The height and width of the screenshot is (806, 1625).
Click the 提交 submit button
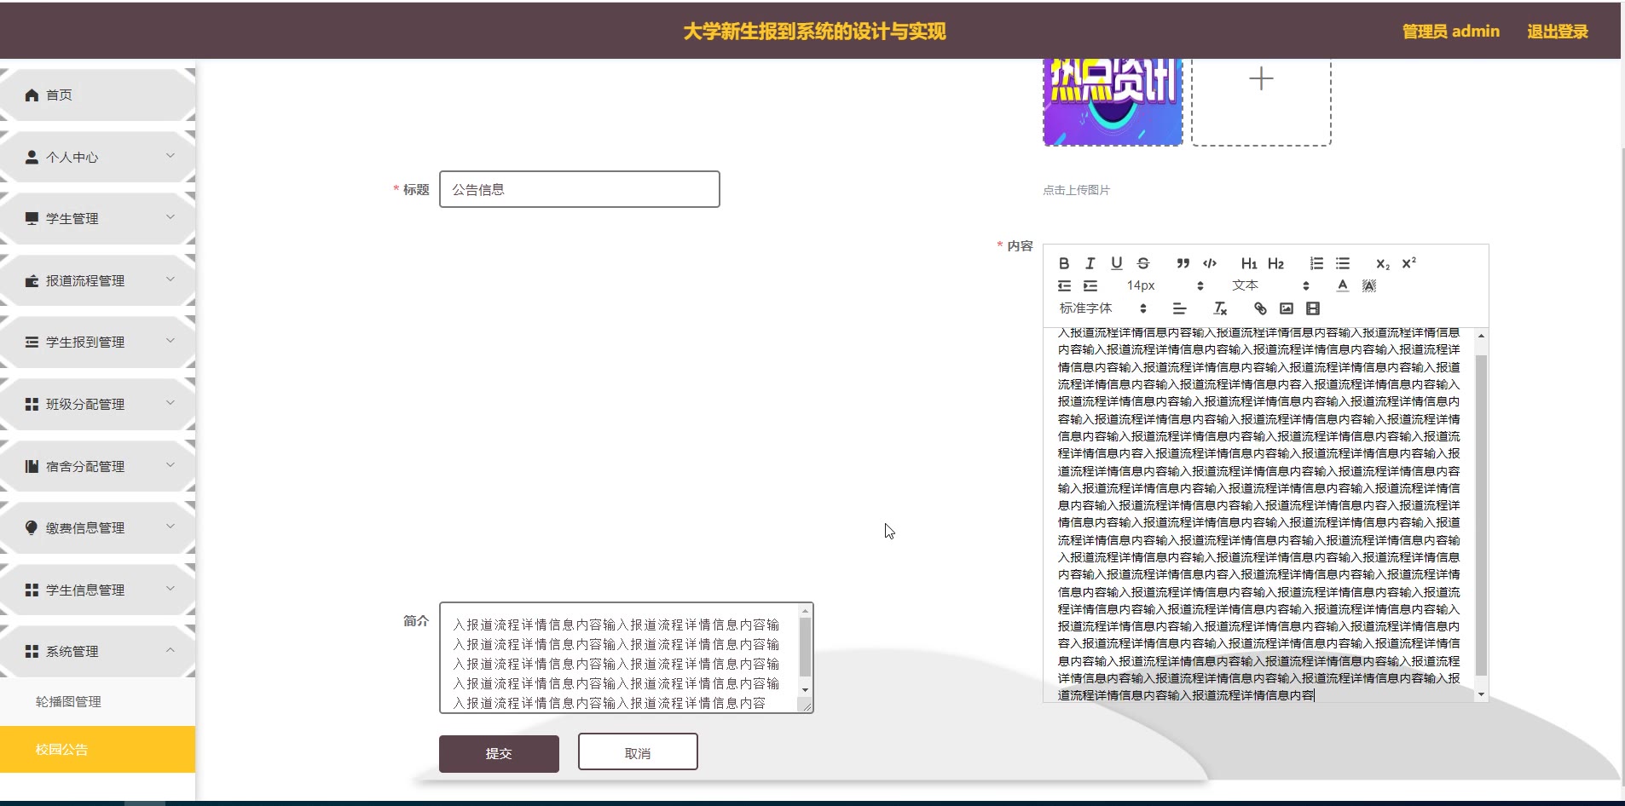point(499,754)
